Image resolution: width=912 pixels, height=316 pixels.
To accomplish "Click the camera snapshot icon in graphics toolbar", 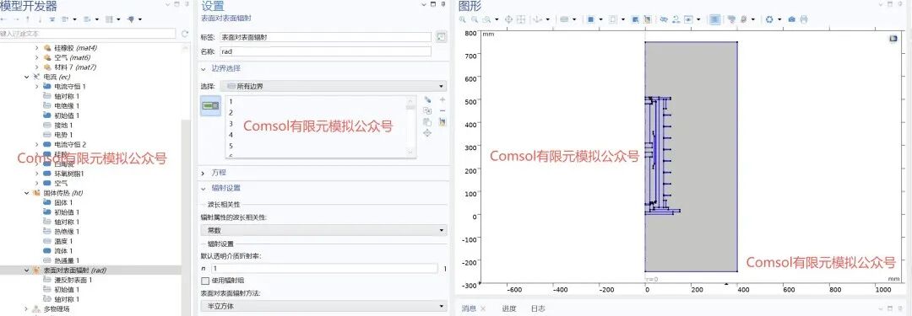I will click(791, 19).
